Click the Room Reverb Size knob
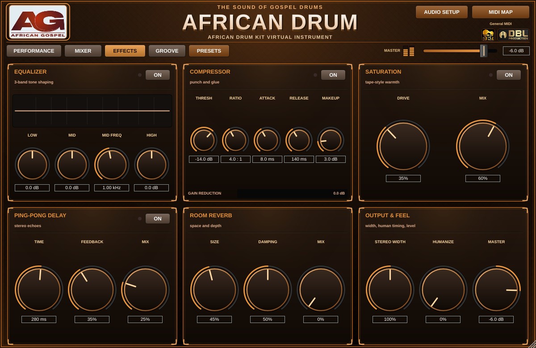The width and height of the screenshot is (536, 348). click(x=214, y=290)
